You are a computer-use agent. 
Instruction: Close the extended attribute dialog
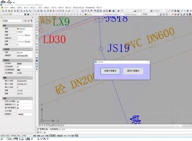pos(148,62)
